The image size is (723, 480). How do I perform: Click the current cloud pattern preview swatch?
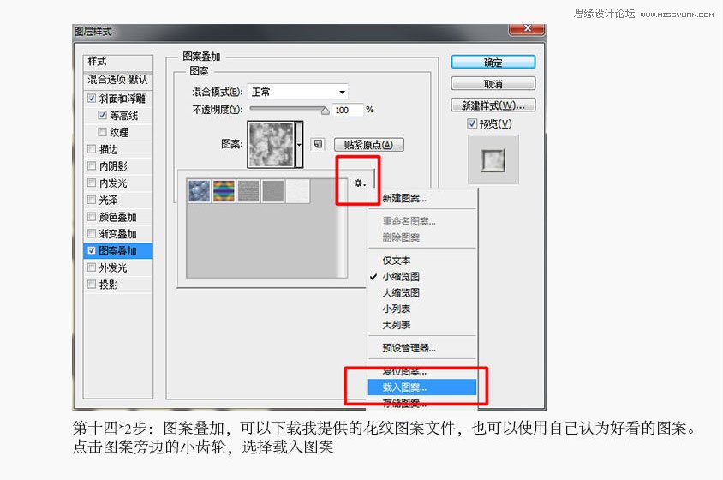coord(271,145)
